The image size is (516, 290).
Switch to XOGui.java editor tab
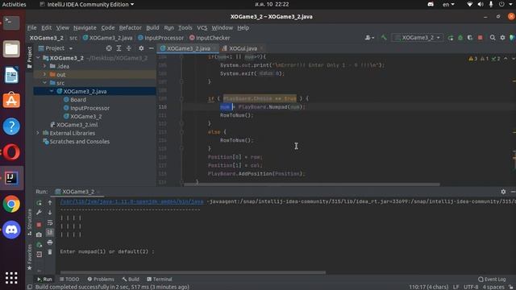tap(243, 48)
